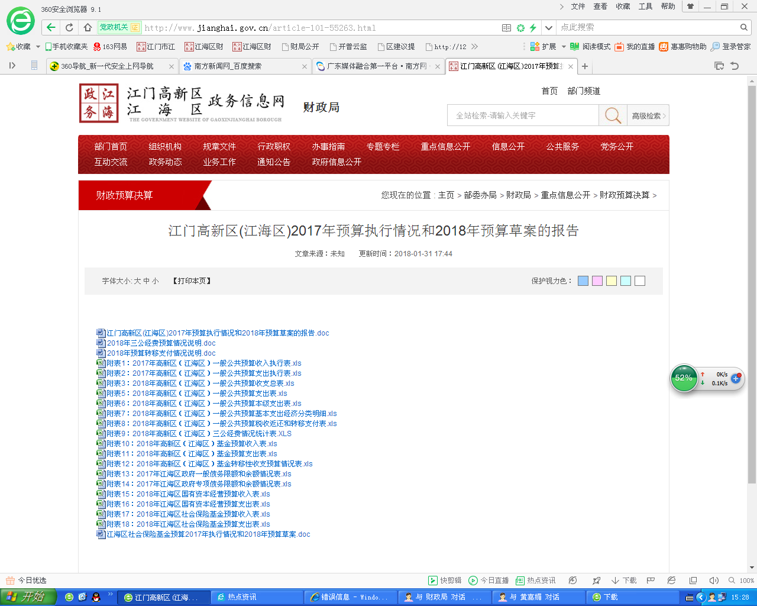Open 手机收藏夹 bookmark
Screen dimensions: 757x606
point(66,47)
